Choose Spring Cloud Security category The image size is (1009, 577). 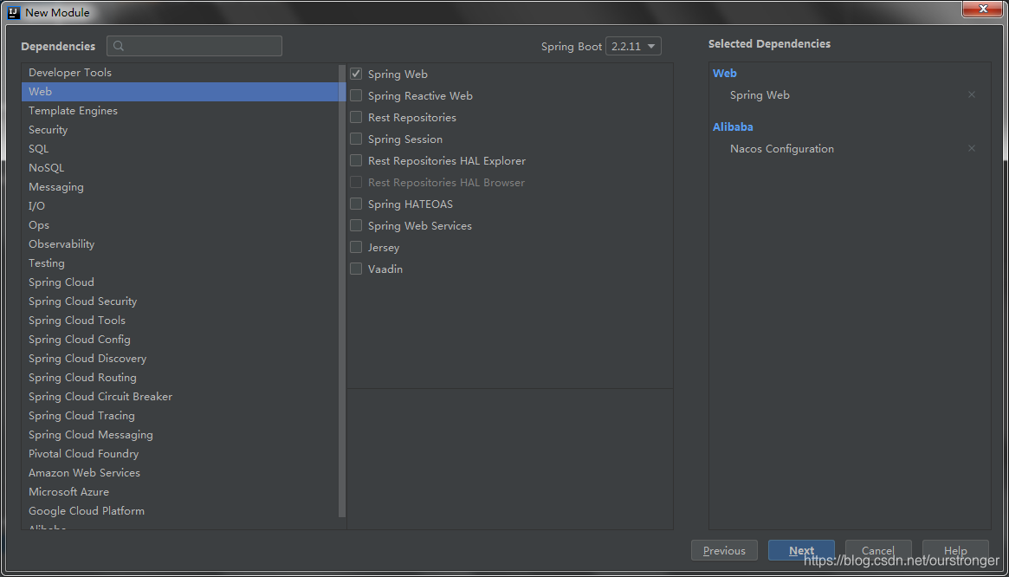[x=181, y=301]
